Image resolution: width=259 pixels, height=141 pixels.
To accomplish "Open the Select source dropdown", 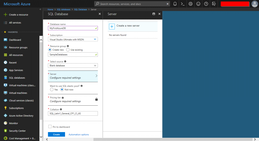I will (73, 65).
